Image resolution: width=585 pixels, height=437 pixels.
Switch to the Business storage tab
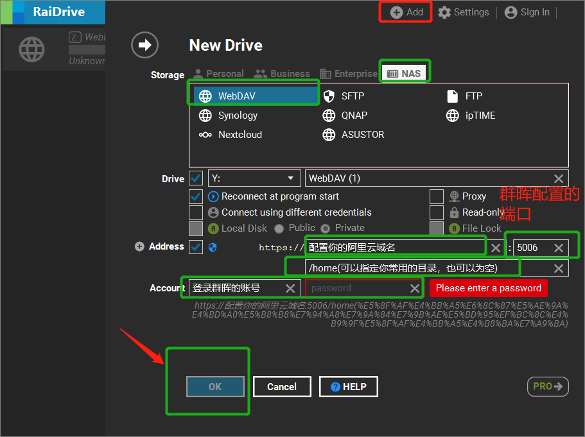click(282, 74)
